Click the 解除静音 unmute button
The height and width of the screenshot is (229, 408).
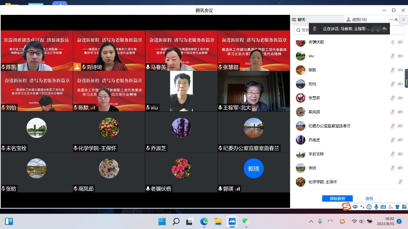tap(337, 198)
